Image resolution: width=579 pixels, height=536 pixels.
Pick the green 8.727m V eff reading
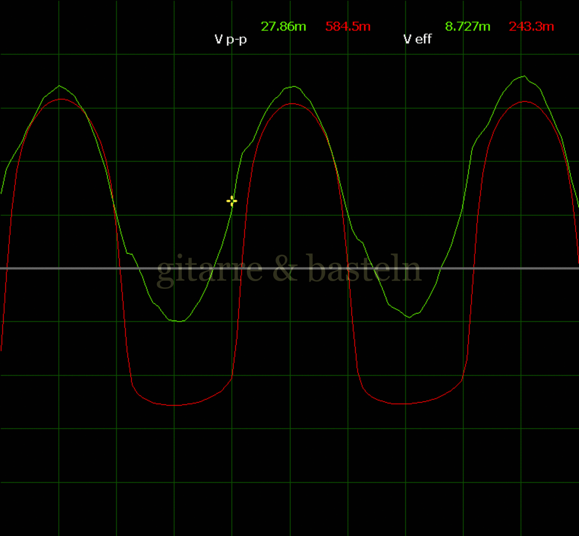[x=467, y=27]
